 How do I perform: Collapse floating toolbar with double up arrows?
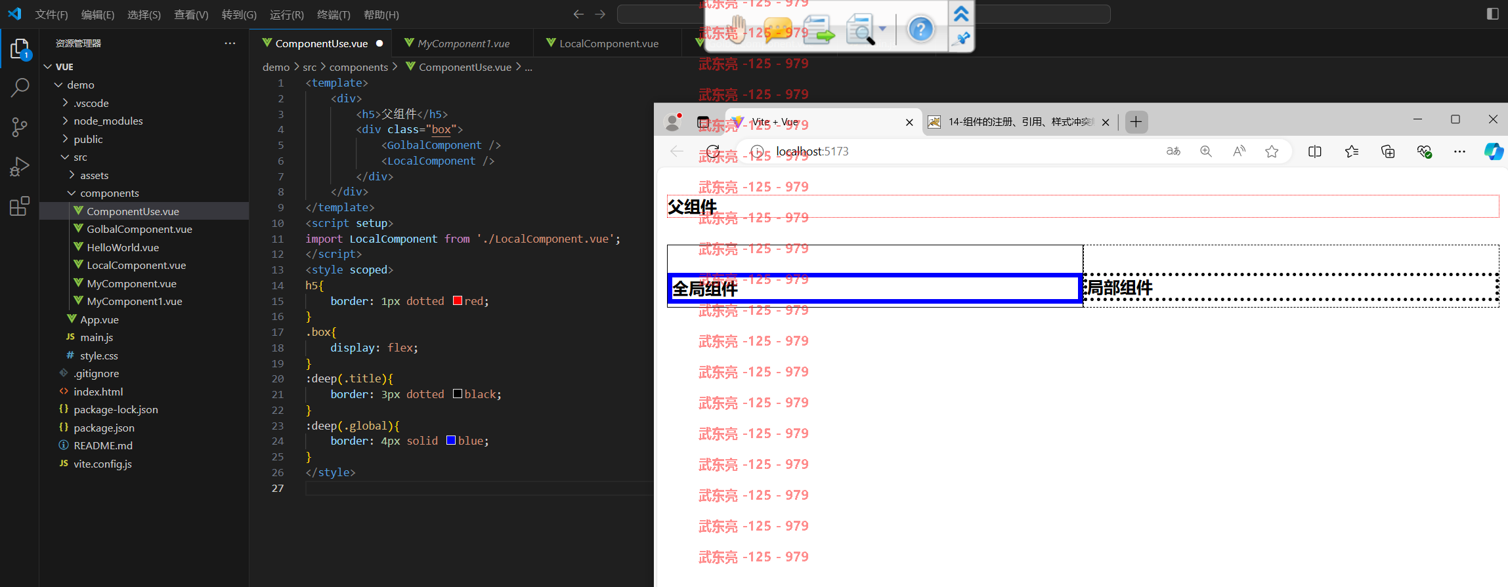(x=961, y=13)
